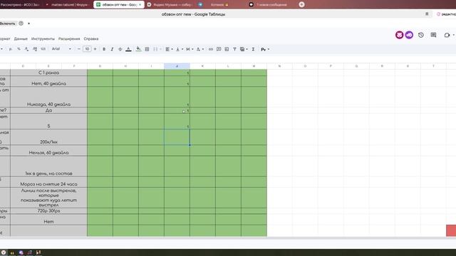Toggle italic formatting in the toolbar
Screen dimensions: 456x256
(x=112, y=49)
